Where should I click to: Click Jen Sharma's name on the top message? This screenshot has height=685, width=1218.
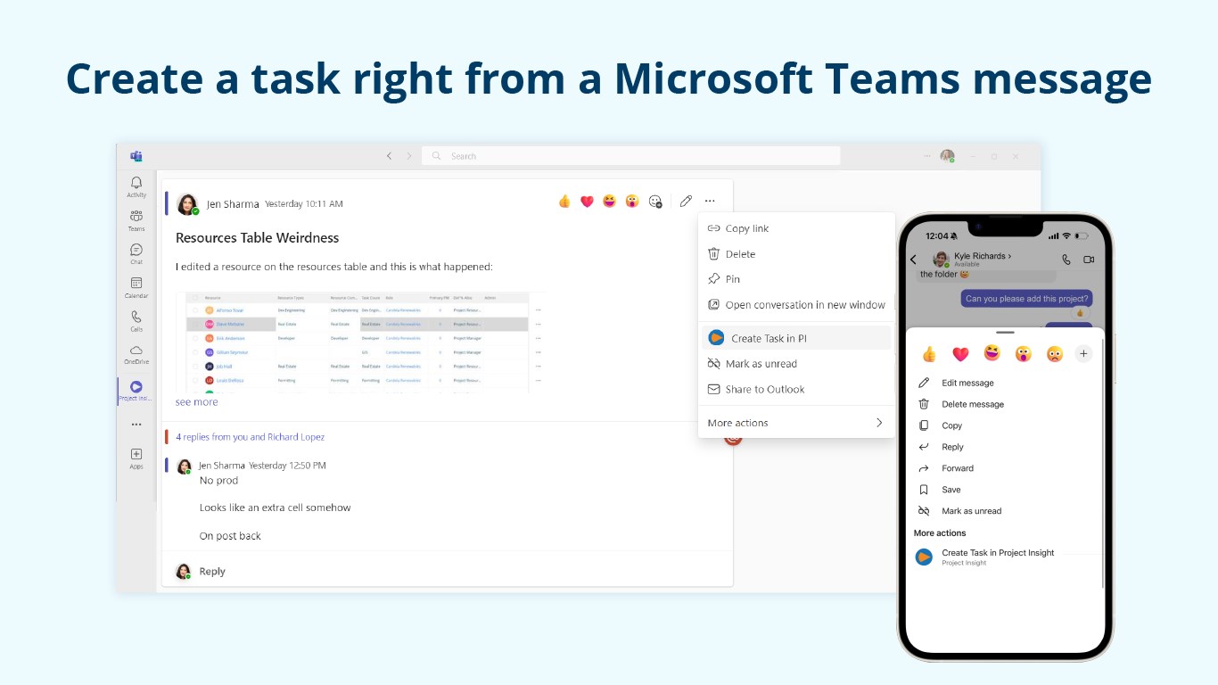[233, 204]
